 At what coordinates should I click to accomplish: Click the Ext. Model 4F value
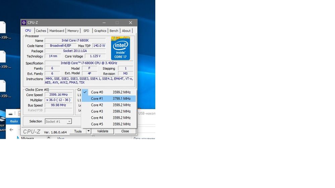click(90, 74)
